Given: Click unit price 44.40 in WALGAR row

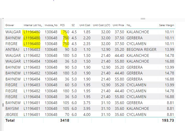Looking at the screenshot, I should [x=119, y=55].
